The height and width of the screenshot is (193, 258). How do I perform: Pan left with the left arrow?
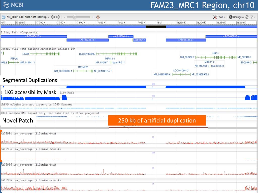tap(53, 17)
